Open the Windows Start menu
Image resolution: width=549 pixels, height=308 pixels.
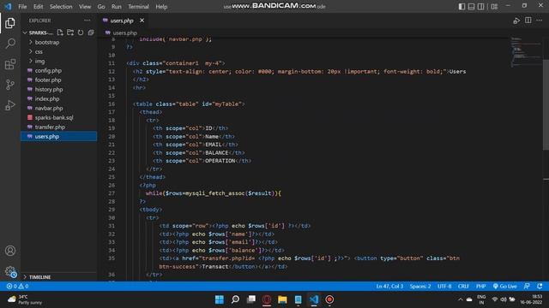220,299
